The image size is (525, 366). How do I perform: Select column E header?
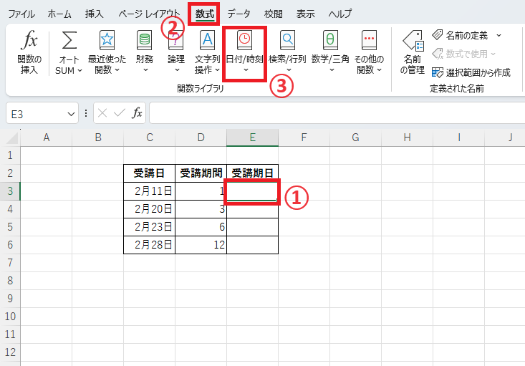(252, 138)
